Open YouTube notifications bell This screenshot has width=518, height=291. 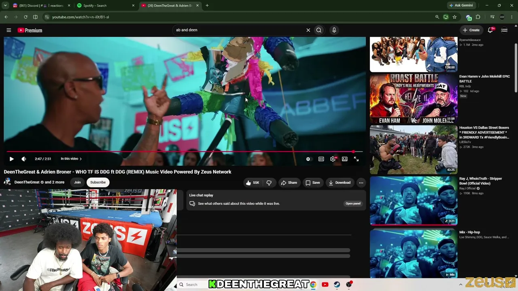[490, 30]
